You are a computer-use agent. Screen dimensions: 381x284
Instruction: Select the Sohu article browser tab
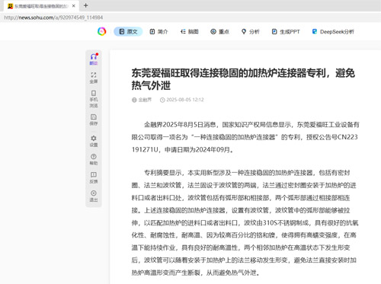click(x=41, y=6)
